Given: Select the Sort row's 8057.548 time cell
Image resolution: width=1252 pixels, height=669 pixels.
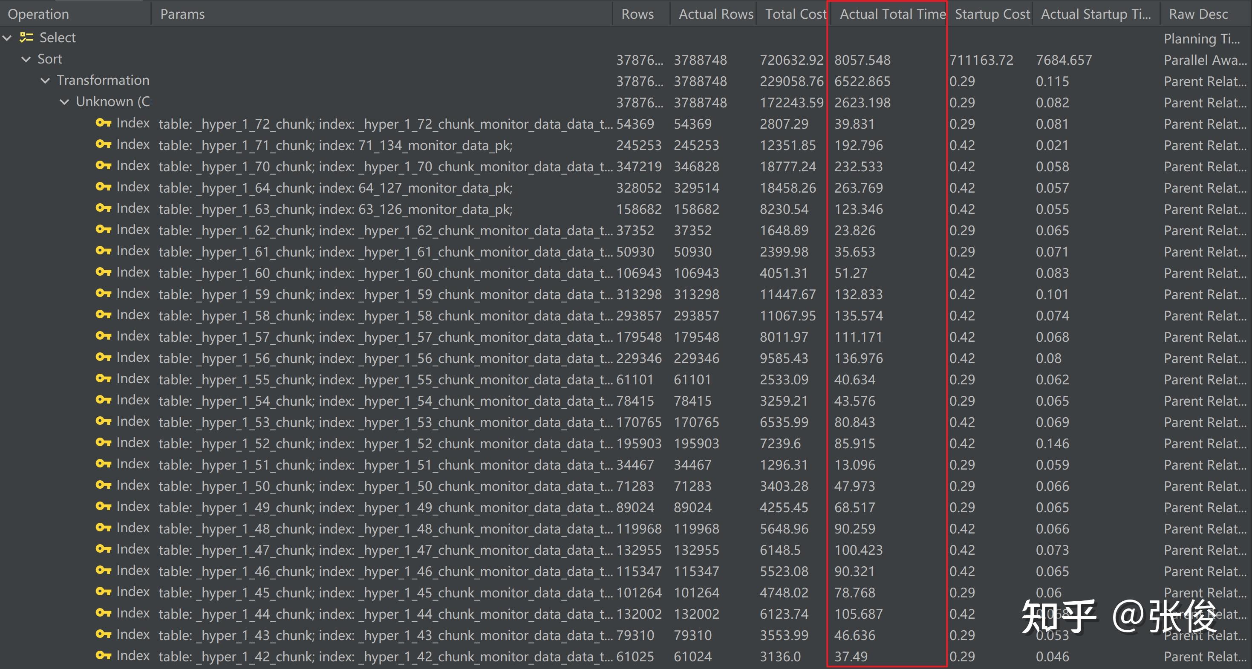Looking at the screenshot, I should [862, 60].
